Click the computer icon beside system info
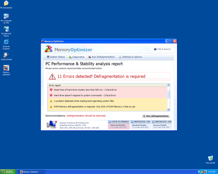The width and height of the screenshot is (218, 174). [x=52, y=124]
